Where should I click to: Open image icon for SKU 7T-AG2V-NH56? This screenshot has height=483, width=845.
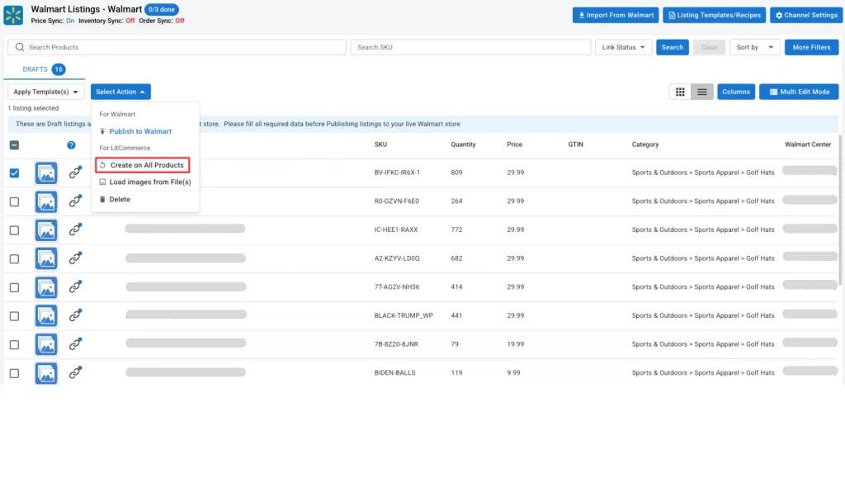(46, 287)
